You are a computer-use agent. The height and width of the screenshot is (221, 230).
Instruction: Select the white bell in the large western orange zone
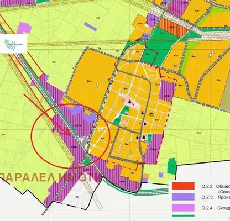(97, 85)
